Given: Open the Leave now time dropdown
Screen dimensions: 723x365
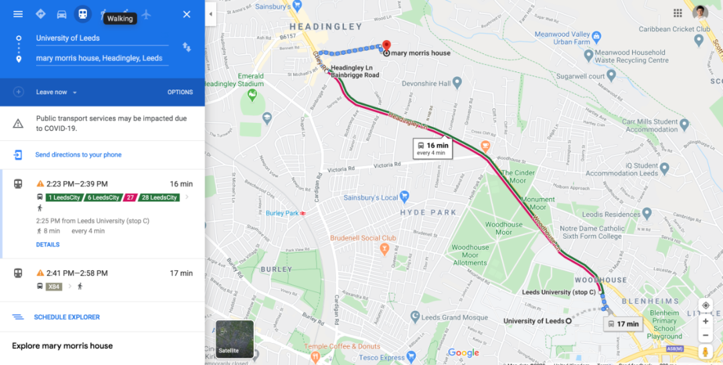Looking at the screenshot, I should pos(56,92).
